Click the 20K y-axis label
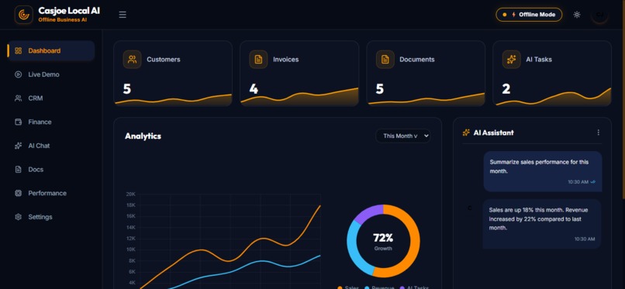 point(131,194)
